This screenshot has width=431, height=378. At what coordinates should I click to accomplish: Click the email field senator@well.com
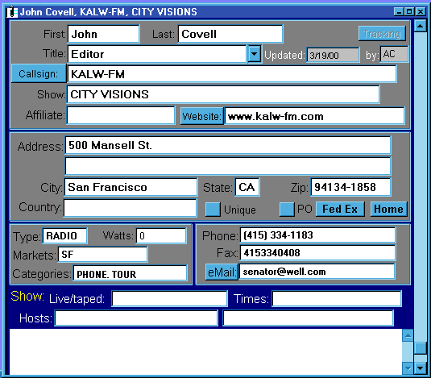[x=317, y=272]
